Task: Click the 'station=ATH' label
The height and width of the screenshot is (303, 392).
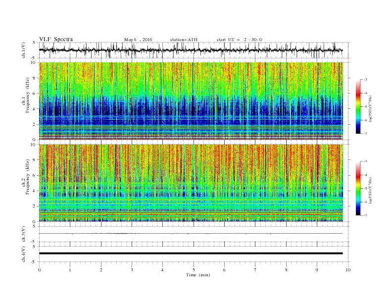Action: (x=184, y=40)
